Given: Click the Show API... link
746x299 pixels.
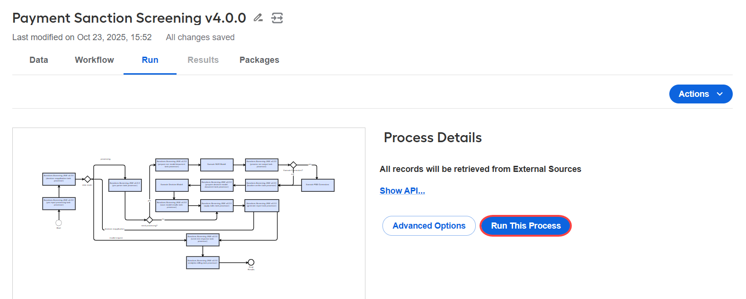Looking at the screenshot, I should pos(402,191).
